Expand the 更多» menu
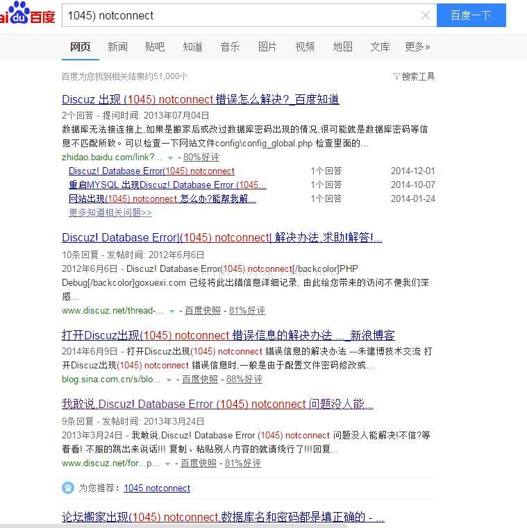 tap(417, 46)
